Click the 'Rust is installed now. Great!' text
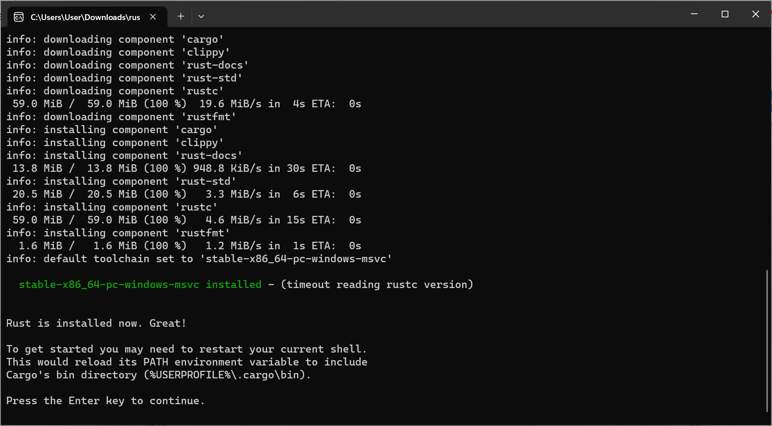Image resolution: width=772 pixels, height=426 pixels. click(96, 323)
